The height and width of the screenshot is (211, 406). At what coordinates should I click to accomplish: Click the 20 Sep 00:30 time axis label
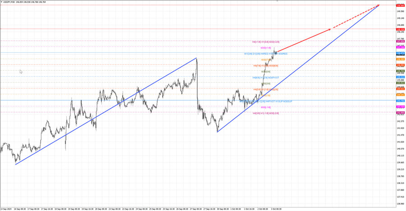(101, 209)
